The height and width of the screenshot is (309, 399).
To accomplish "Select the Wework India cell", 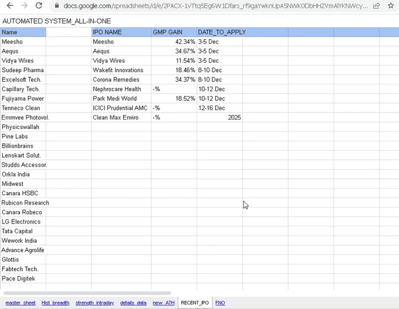I will [23, 240].
